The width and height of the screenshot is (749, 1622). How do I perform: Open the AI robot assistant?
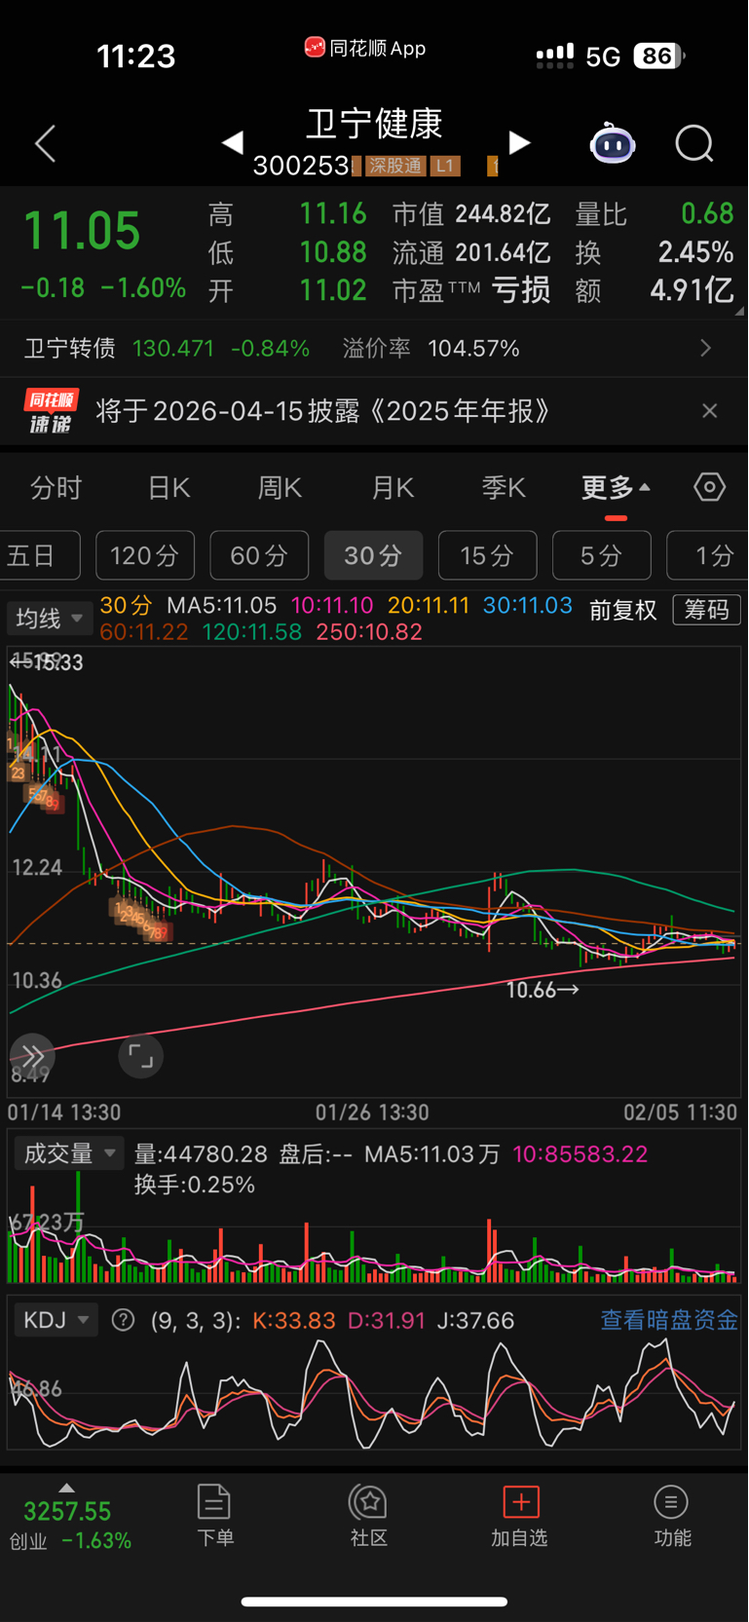tap(613, 143)
